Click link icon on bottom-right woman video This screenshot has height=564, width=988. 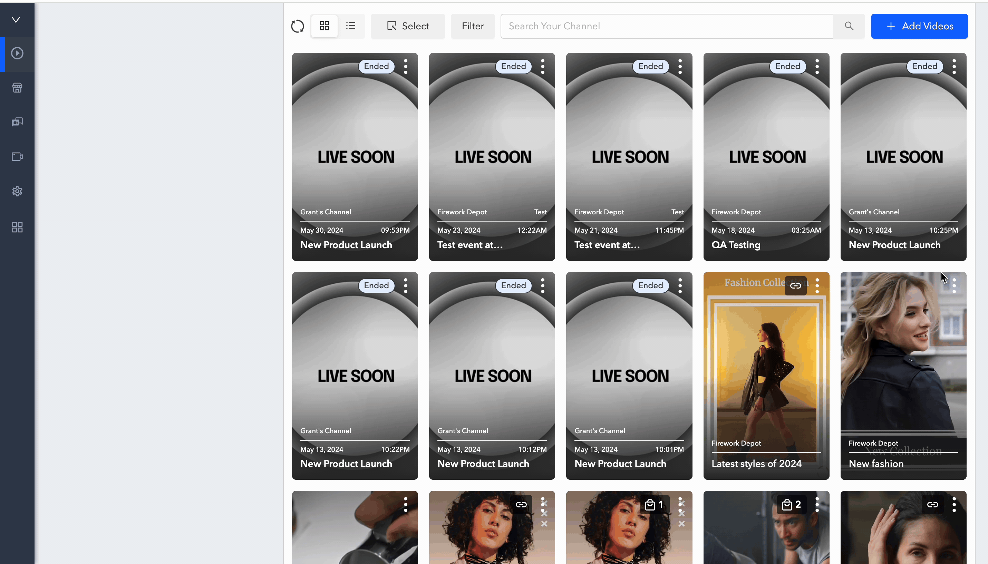tap(933, 505)
